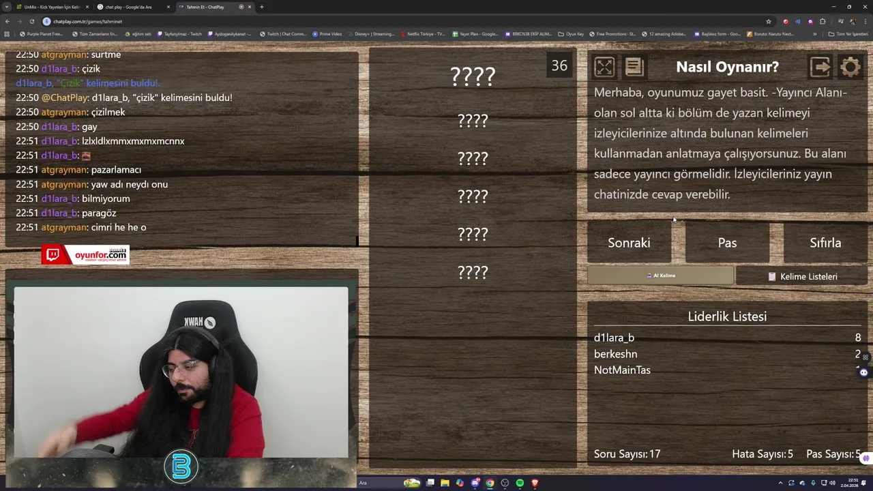Expand system tray hidden icons chevron
Viewport: 873px width, 491px height.
[780, 483]
